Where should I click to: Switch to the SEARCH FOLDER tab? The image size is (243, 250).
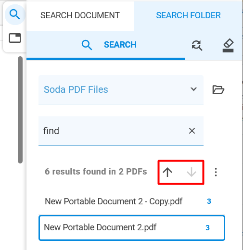coord(188,15)
